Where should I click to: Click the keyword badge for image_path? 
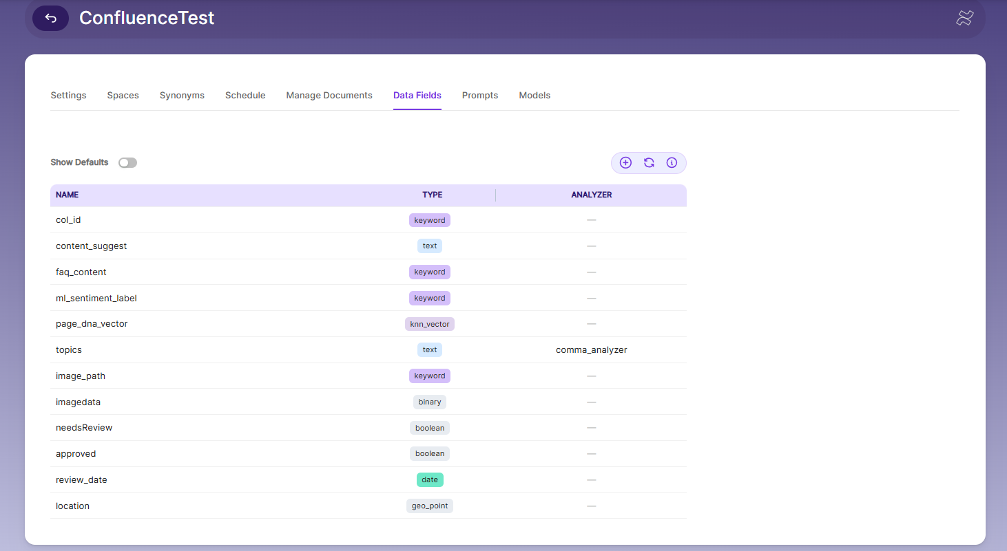(x=430, y=376)
